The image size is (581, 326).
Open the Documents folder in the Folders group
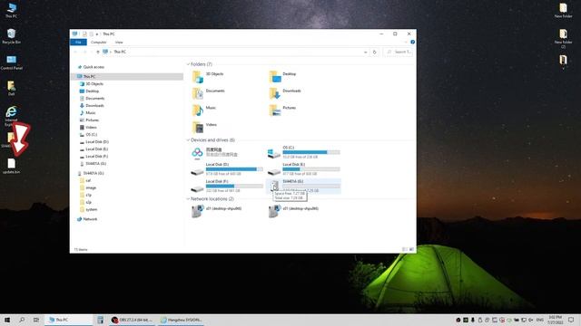point(208,93)
